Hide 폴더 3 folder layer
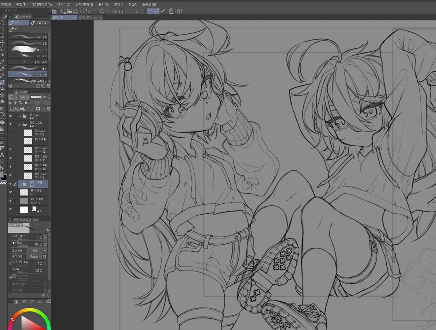Screen dimensions: 436x330 coord(11,116)
